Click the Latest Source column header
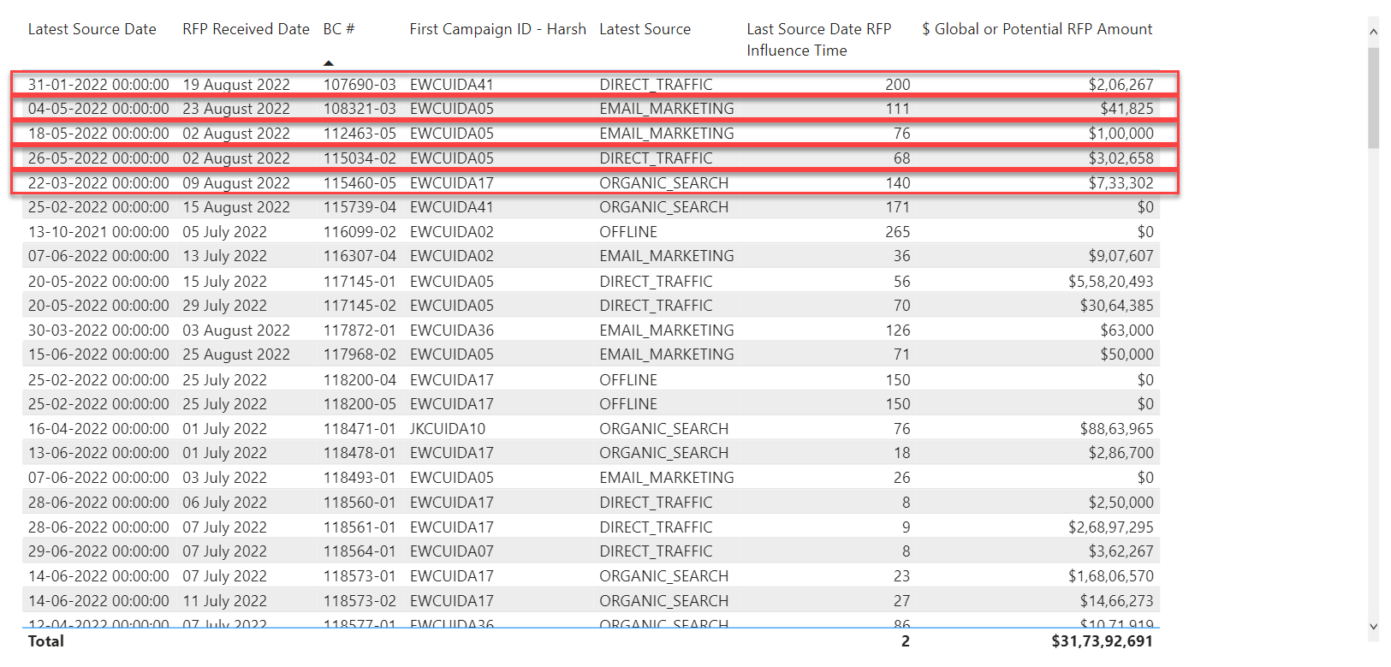Viewport: 1391px width, 667px height. point(645,29)
